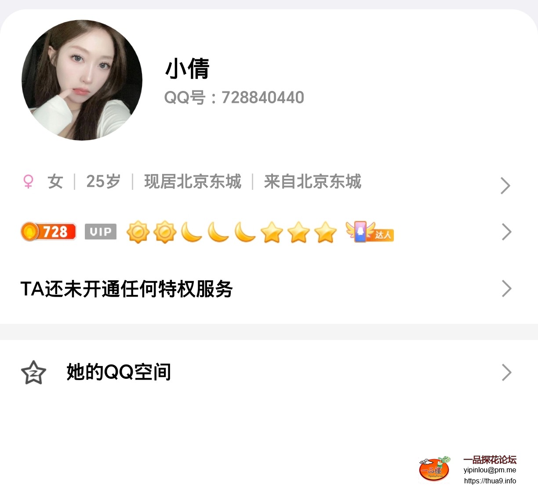Click the QQ空间 star icon

coord(33,373)
